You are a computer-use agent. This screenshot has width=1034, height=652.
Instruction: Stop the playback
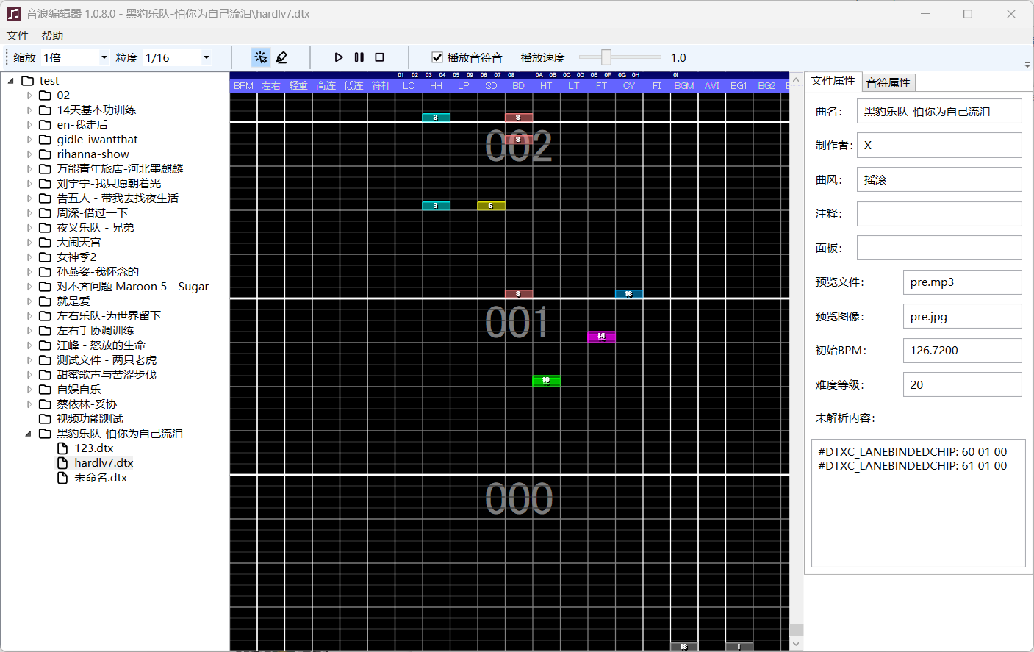[379, 57]
